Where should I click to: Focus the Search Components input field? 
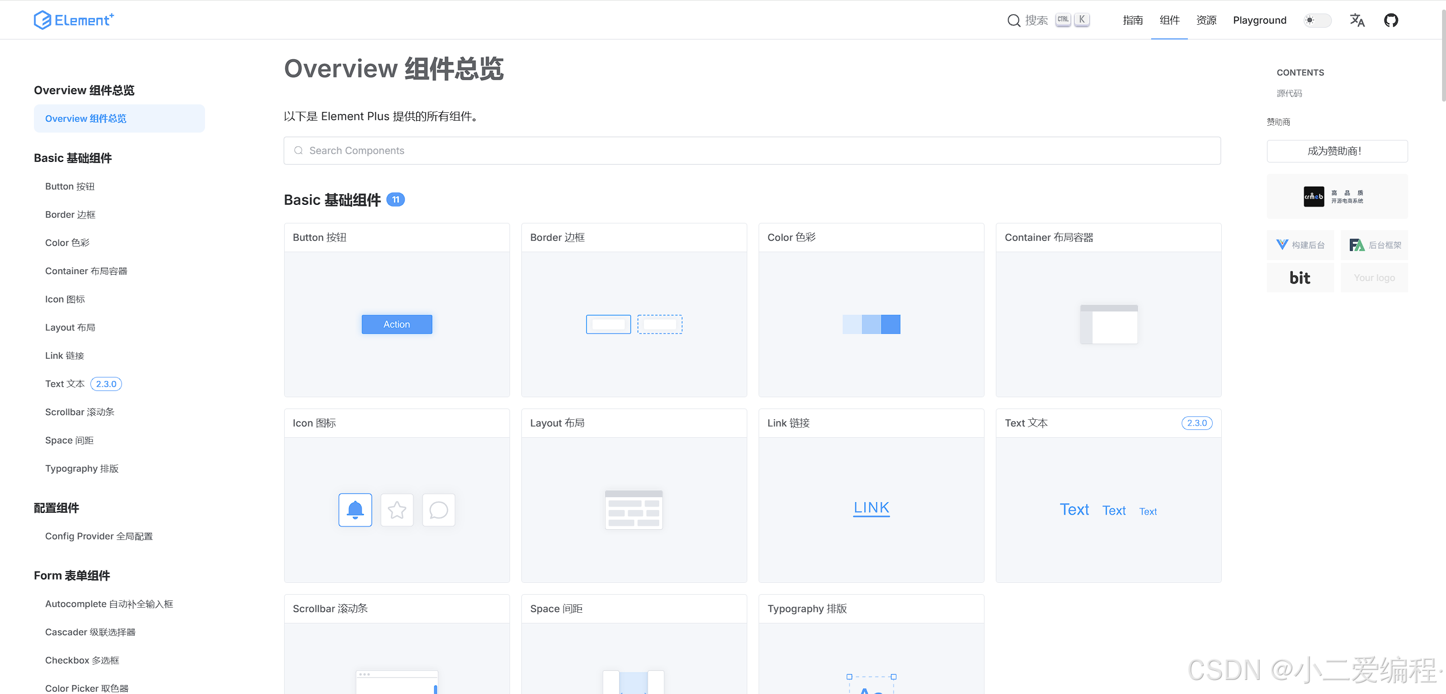click(x=751, y=151)
